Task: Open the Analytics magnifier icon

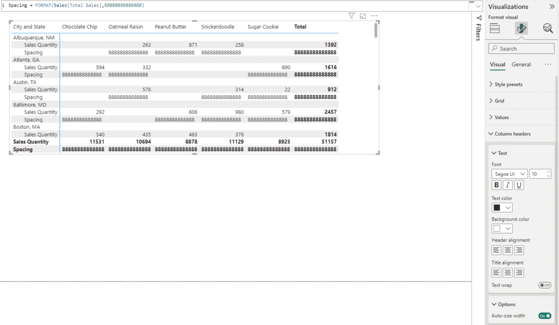Action: coord(548,28)
